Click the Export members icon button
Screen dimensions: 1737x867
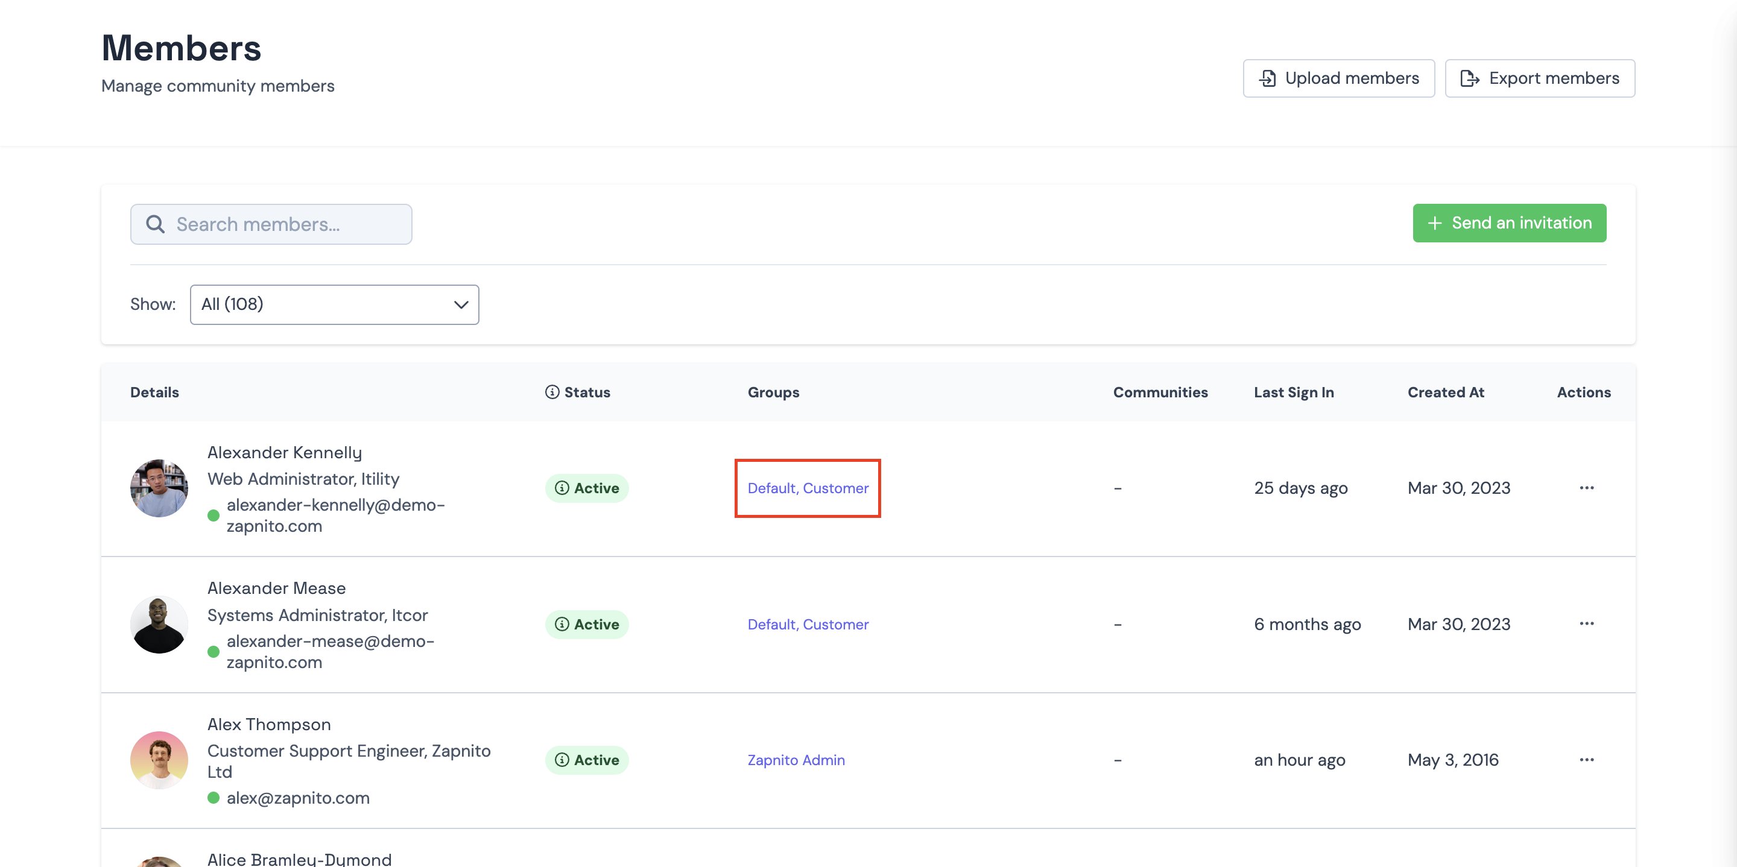[1469, 78]
